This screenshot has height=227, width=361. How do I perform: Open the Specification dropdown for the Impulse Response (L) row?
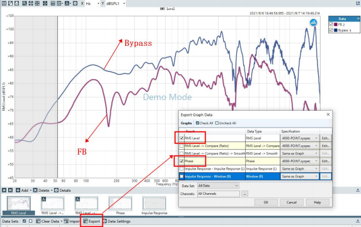[300, 169]
